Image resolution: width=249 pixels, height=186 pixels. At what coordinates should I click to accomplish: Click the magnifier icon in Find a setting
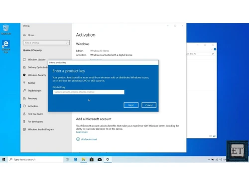tap(67, 43)
